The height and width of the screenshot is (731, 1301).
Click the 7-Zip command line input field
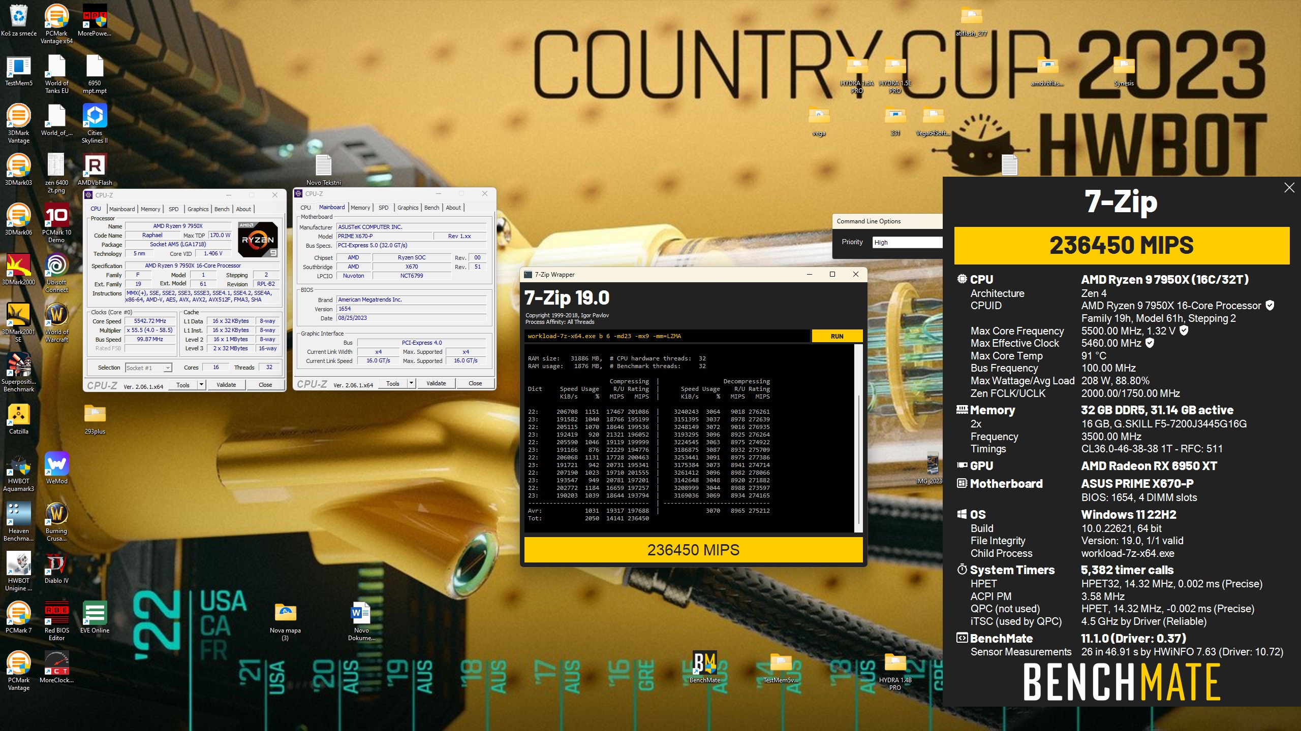[667, 336]
